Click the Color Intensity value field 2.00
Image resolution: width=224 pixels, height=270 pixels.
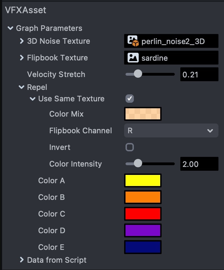pos(199,164)
